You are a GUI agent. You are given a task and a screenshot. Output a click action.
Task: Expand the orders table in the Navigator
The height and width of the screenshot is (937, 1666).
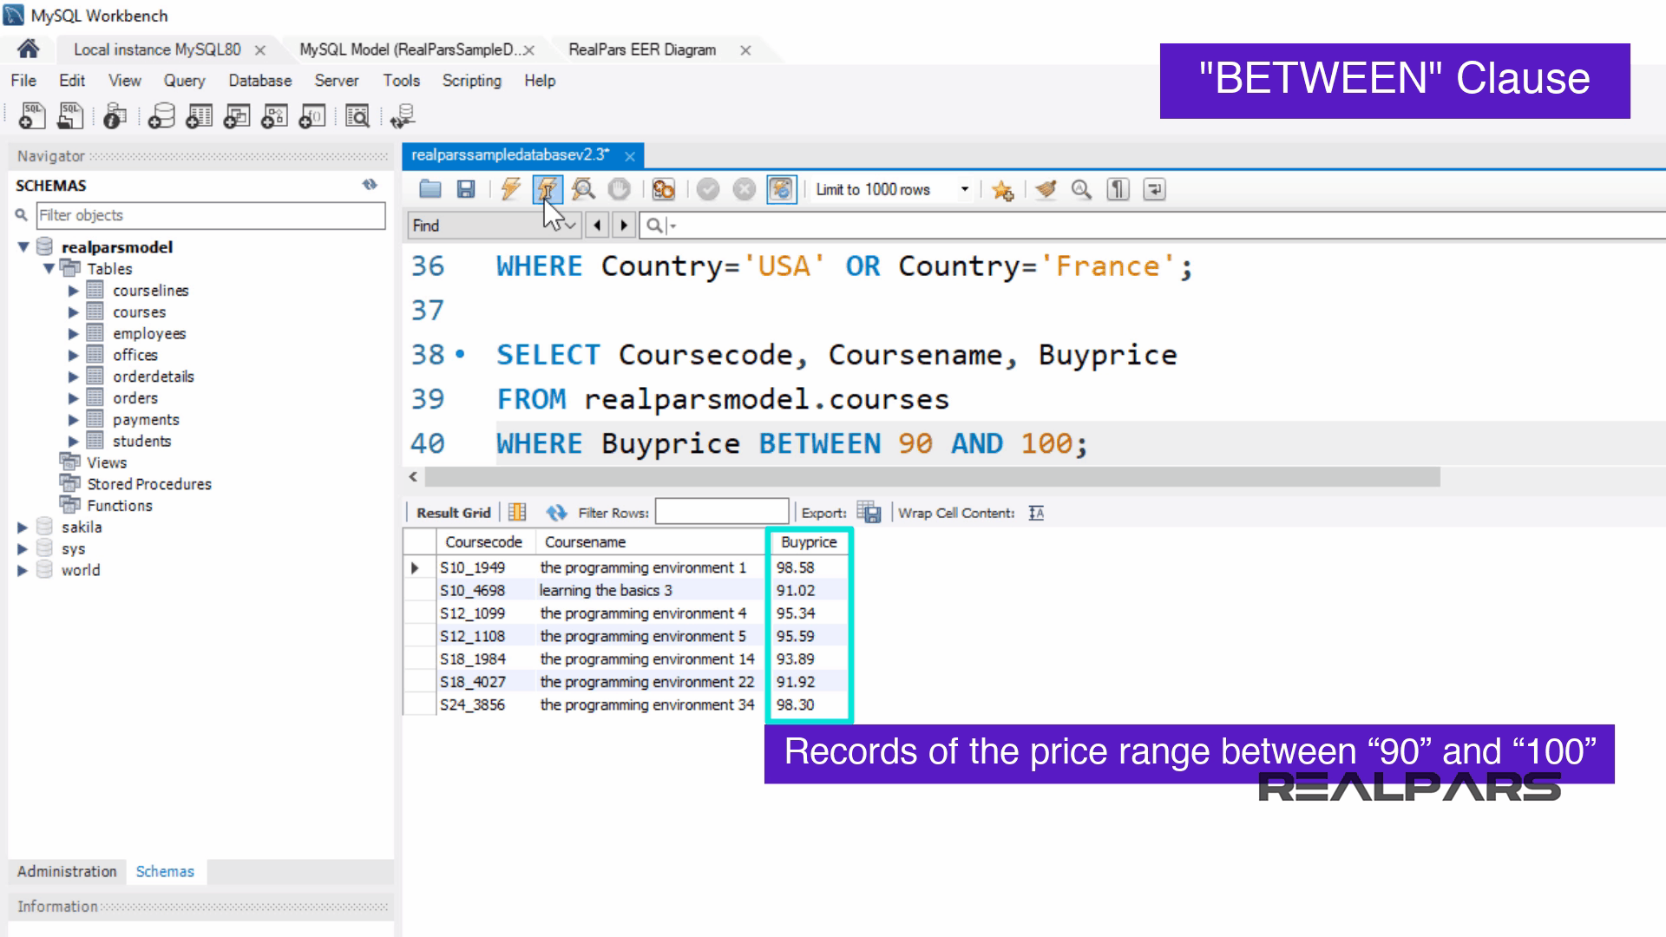tap(74, 398)
